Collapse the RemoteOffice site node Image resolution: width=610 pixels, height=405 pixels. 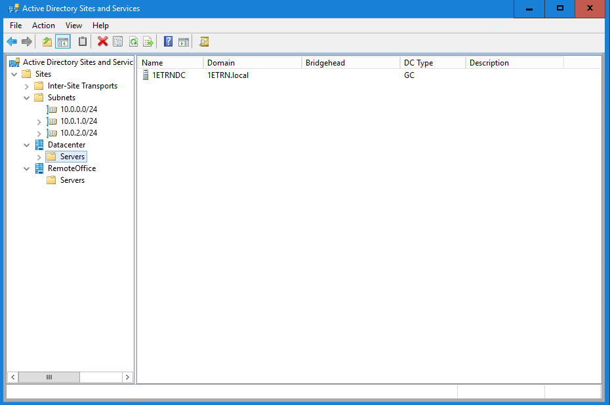tap(27, 168)
